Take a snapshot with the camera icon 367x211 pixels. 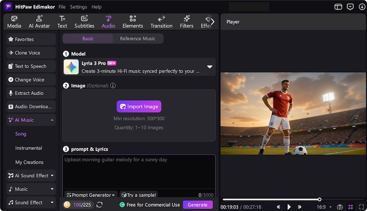point(339,207)
